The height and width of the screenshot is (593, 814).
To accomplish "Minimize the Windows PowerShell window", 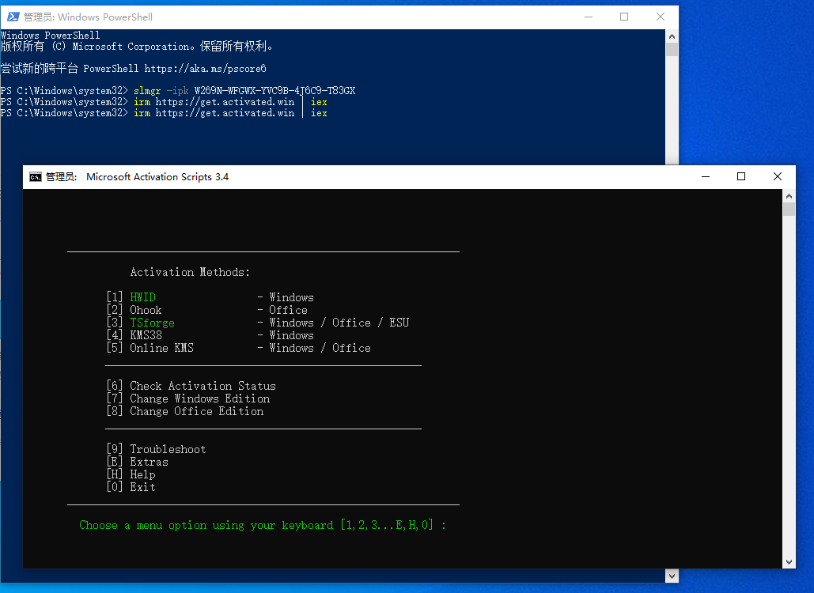I will click(x=589, y=17).
